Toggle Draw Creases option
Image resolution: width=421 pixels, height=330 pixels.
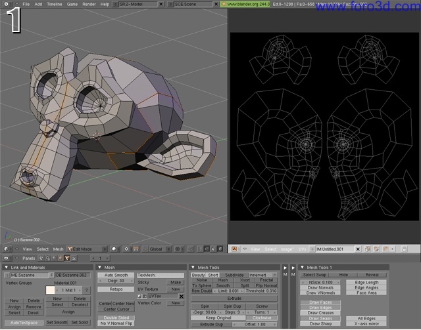(x=320, y=313)
